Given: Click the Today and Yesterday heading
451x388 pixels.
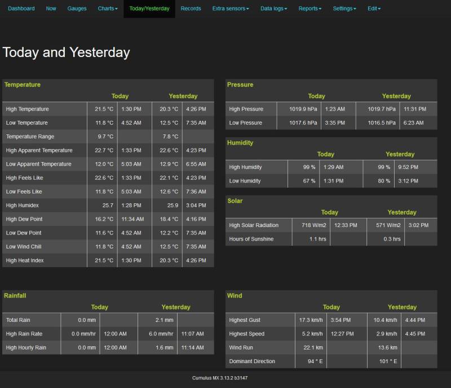Looking at the screenshot, I should [x=66, y=51].
